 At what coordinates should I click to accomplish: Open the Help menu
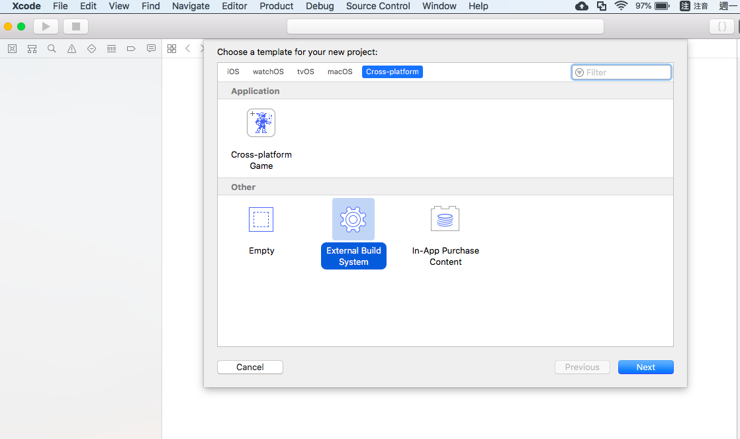478,6
